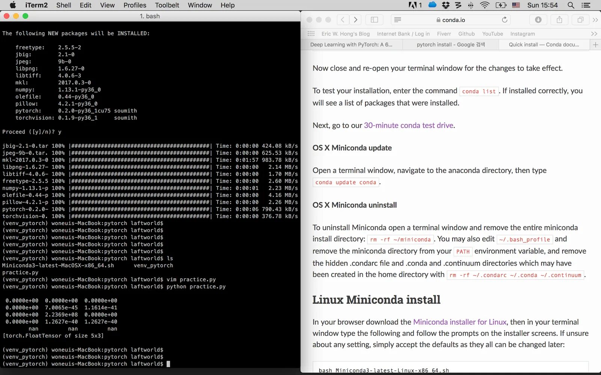
Task: Click 'Proceed ([y]/n)? y' line in terminal
Action: [32, 132]
